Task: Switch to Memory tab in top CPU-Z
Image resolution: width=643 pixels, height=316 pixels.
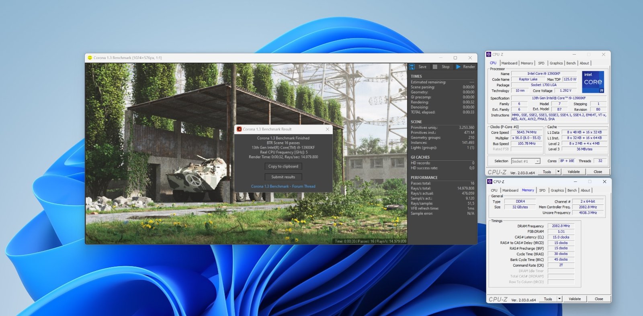Action: pos(527,63)
